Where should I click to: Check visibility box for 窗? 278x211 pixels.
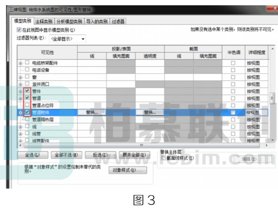point(27,77)
